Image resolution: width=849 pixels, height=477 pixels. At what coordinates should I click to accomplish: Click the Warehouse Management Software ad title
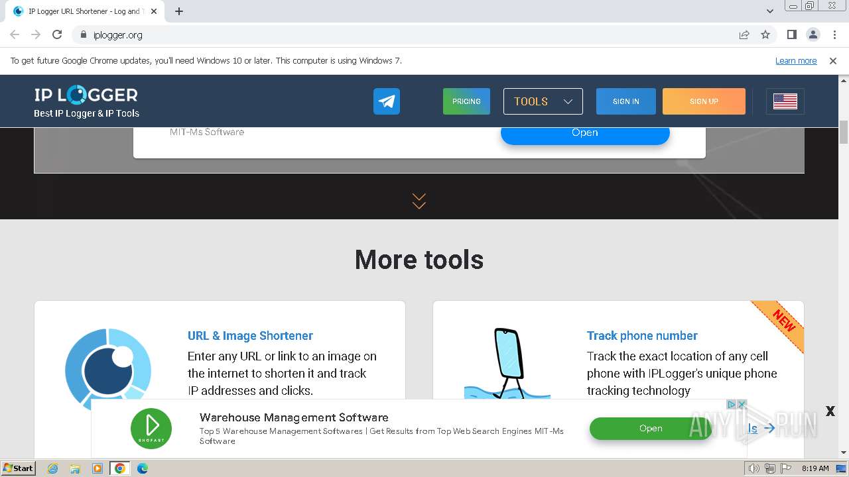[294, 417]
